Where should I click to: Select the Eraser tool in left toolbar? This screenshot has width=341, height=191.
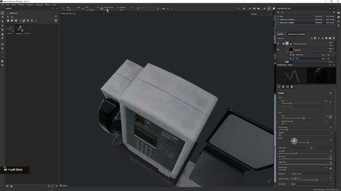(2, 17)
